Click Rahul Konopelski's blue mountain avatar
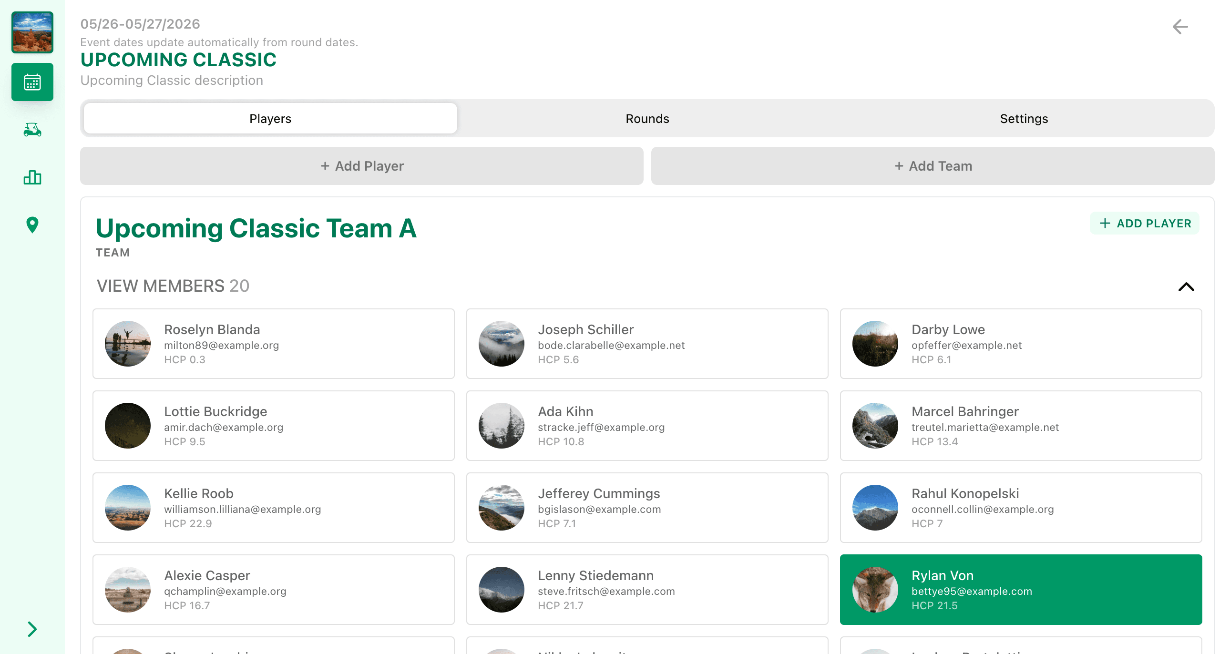This screenshot has height=654, width=1230. pyautogui.click(x=875, y=508)
